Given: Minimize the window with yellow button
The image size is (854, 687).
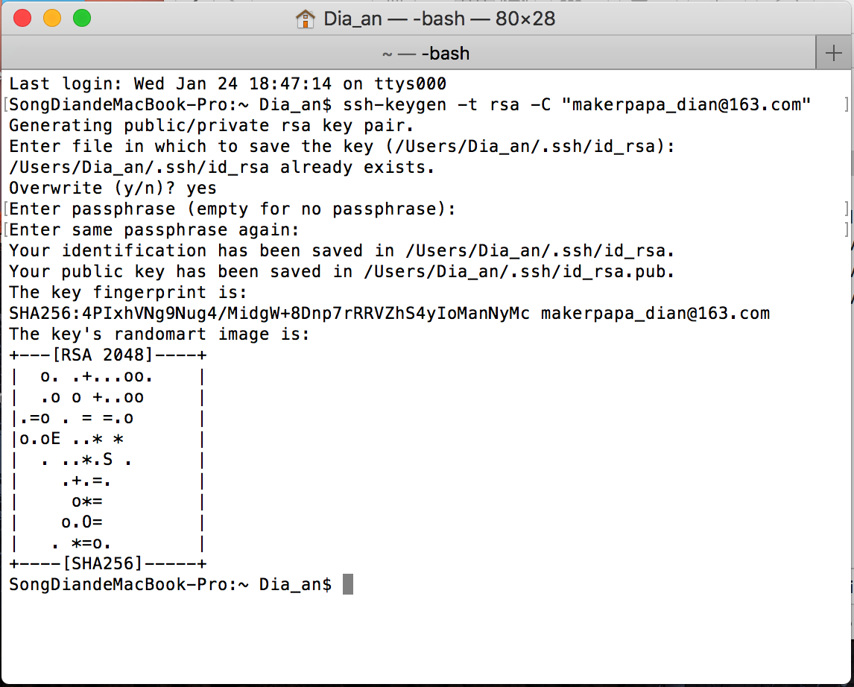Looking at the screenshot, I should tap(52, 18).
